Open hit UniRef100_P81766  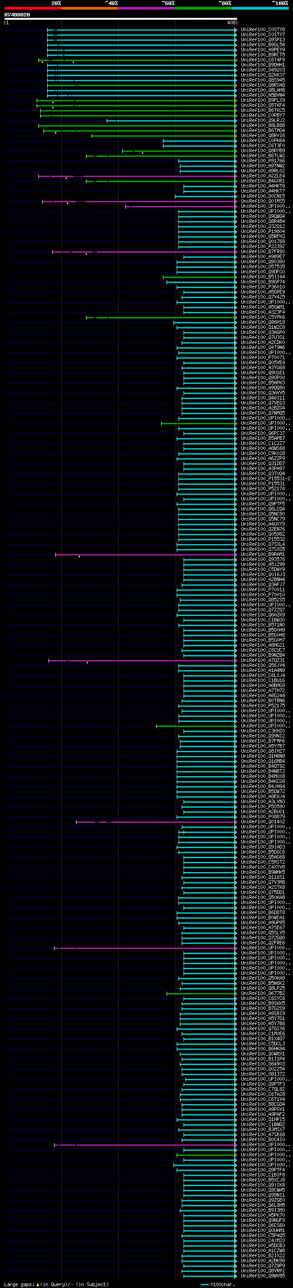[x=262, y=161]
